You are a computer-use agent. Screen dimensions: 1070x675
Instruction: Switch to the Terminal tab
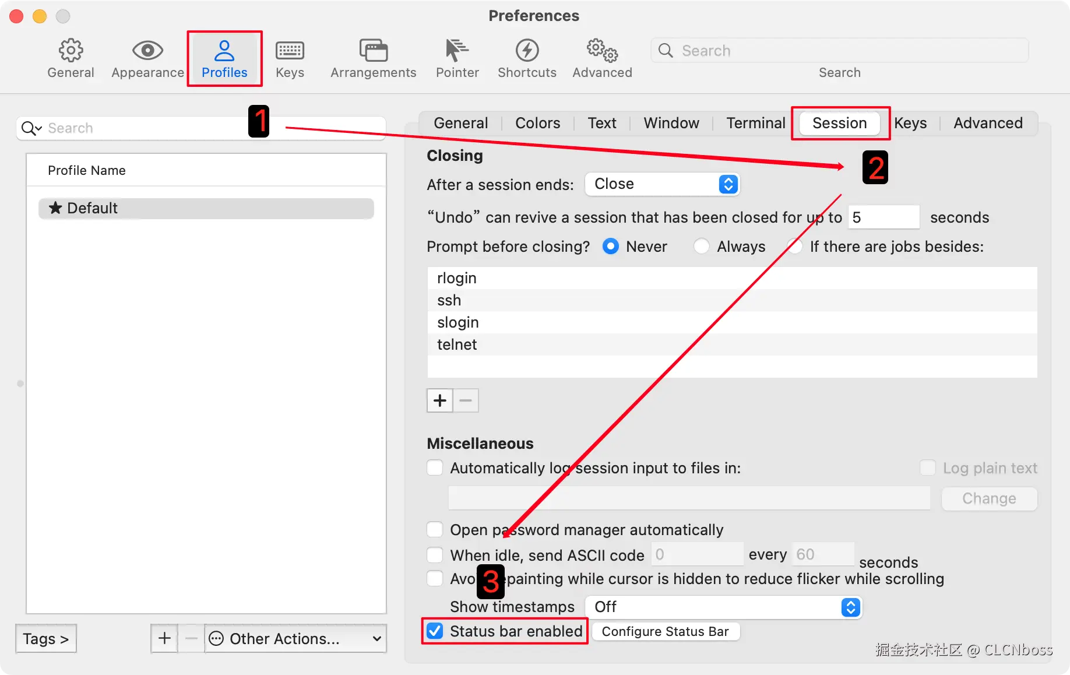(755, 123)
